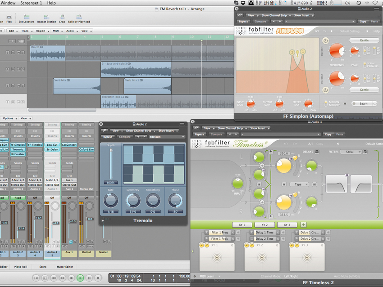Click the Record button in transport
The image size is (383, 287).
[x=98, y=278]
